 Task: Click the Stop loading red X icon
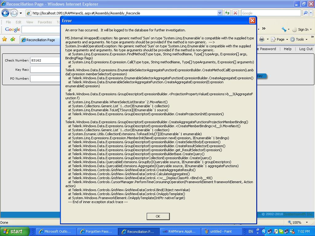235,13
